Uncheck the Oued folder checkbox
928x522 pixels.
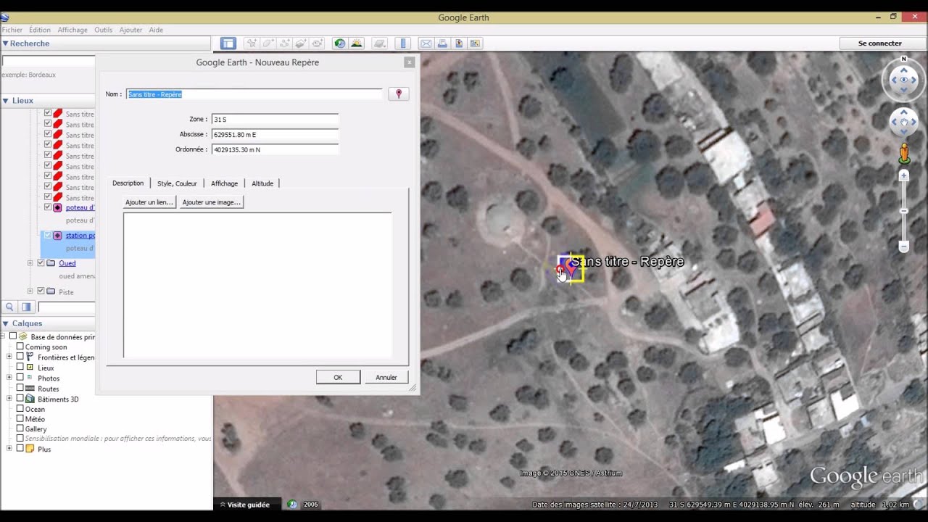coord(41,263)
